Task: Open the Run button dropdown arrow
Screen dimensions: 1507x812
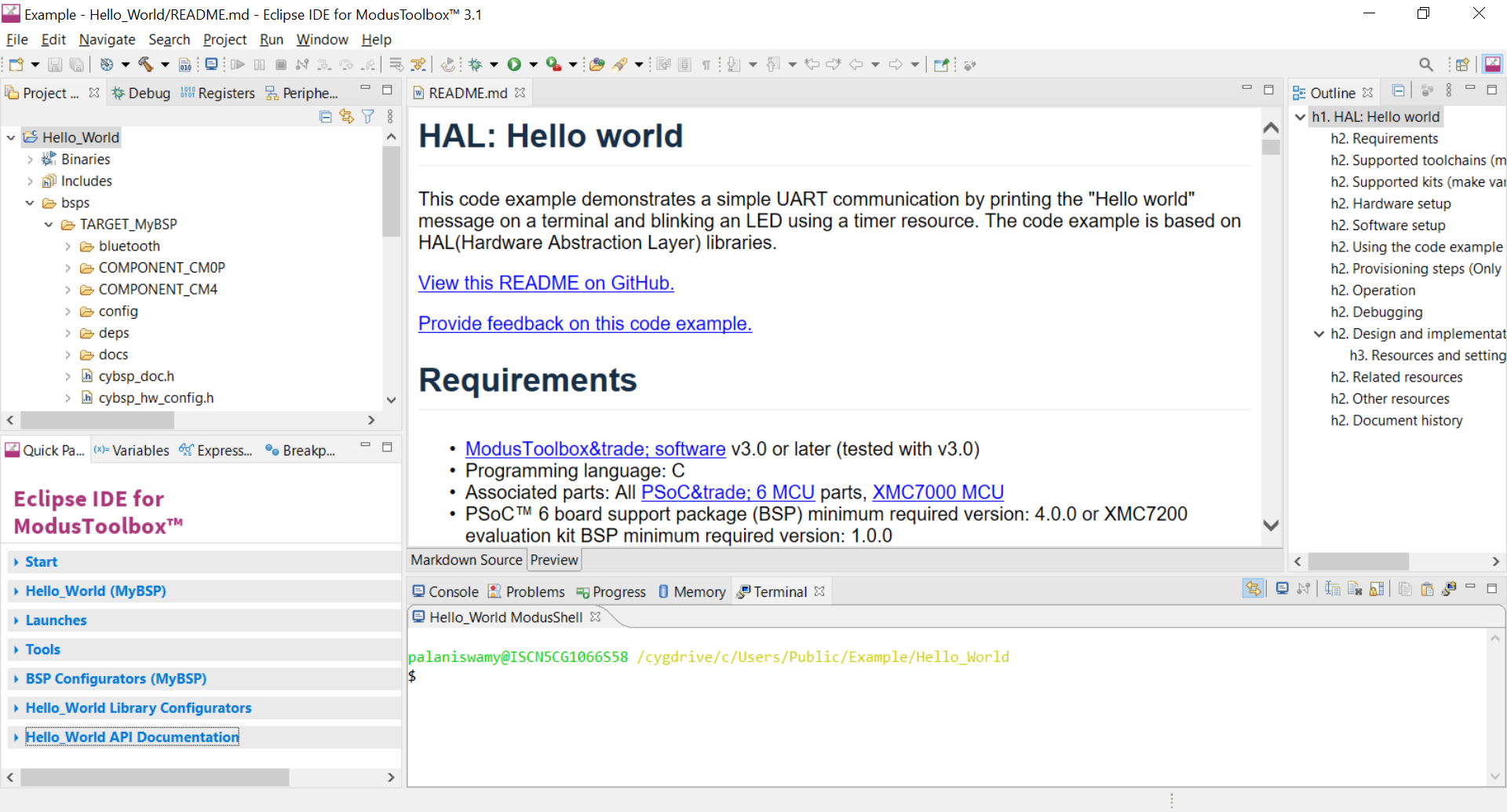Action: click(x=533, y=64)
